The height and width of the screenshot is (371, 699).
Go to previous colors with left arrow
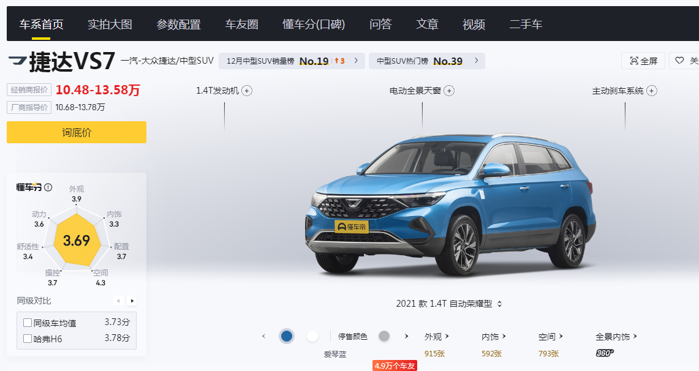pyautogui.click(x=263, y=336)
